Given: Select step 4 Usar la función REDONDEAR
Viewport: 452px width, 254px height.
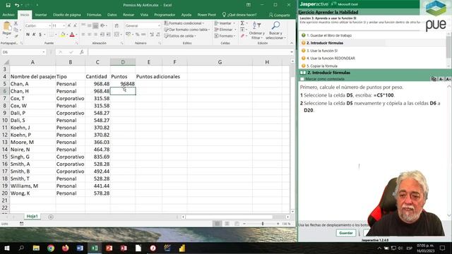Looking at the screenshot, I should pos(331,58).
